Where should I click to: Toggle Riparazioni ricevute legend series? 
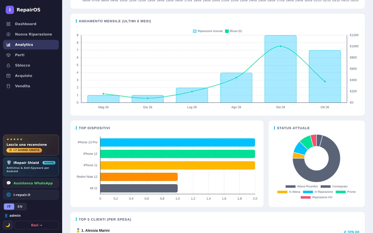click(208, 31)
